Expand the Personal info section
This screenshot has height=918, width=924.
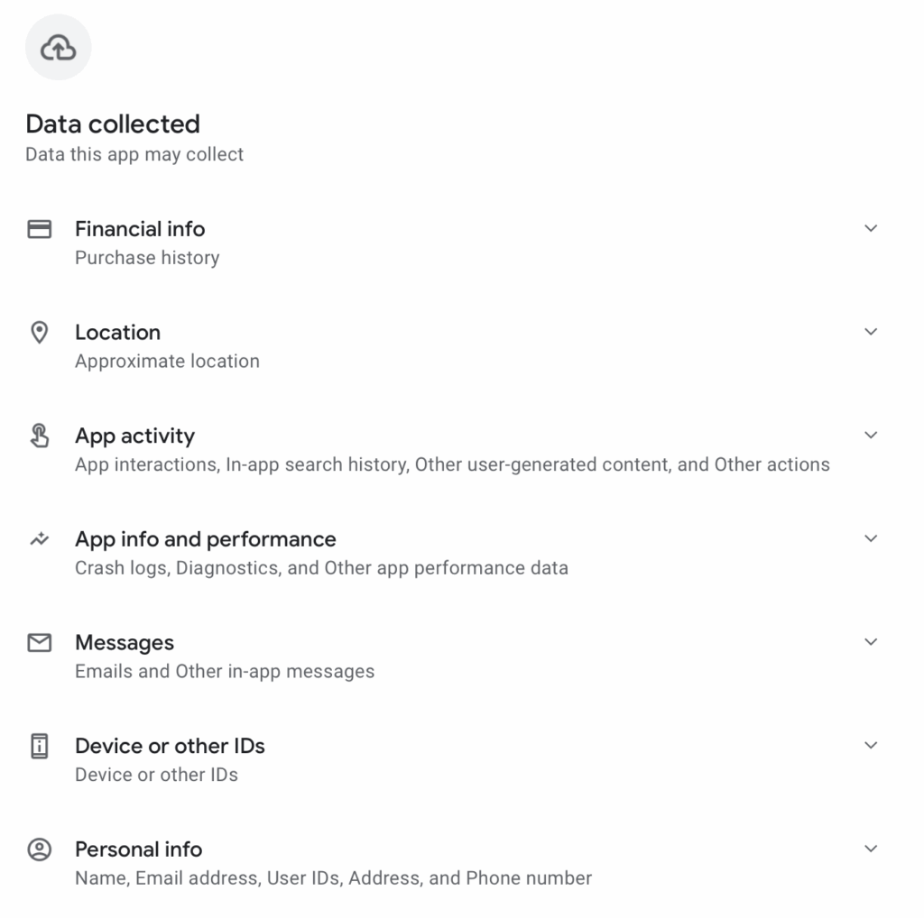click(871, 848)
